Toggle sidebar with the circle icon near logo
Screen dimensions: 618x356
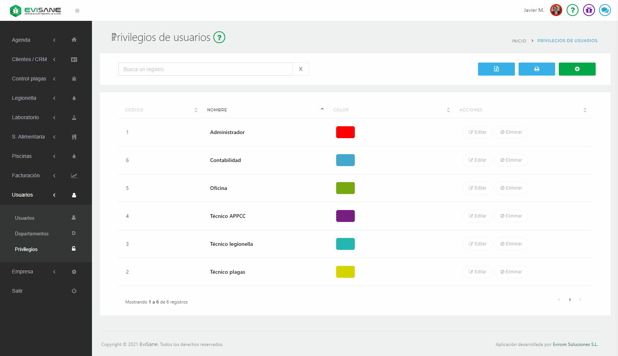[77, 11]
